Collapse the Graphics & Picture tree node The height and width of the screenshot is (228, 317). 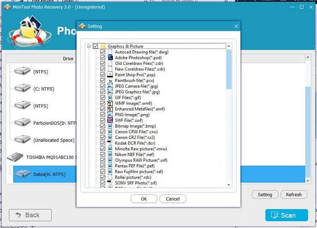pyautogui.click(x=89, y=46)
